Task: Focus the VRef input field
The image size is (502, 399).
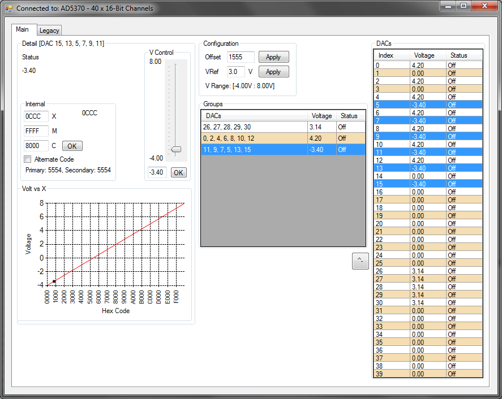Action: coord(235,72)
